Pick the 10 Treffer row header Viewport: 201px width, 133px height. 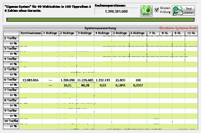tap(11, 121)
